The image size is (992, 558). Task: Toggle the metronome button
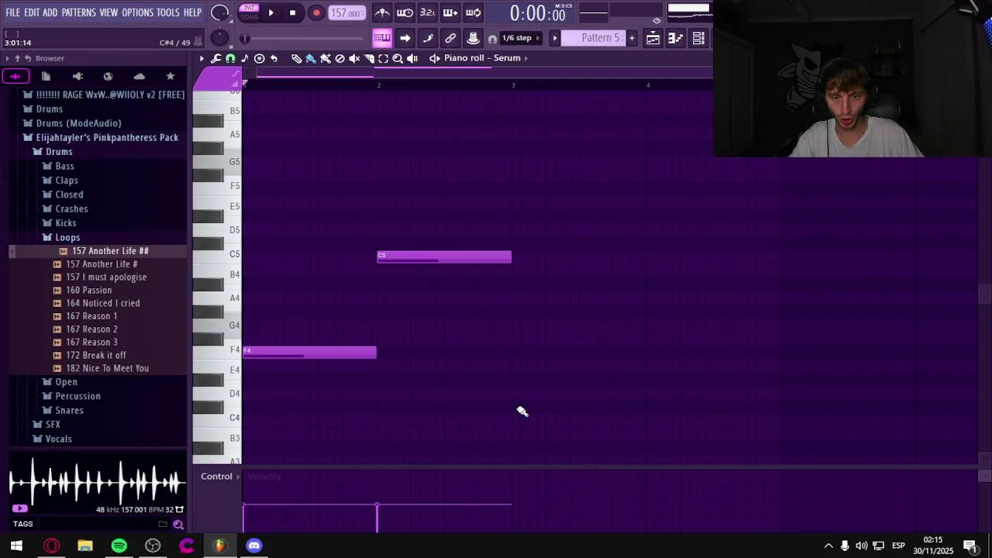click(x=382, y=12)
